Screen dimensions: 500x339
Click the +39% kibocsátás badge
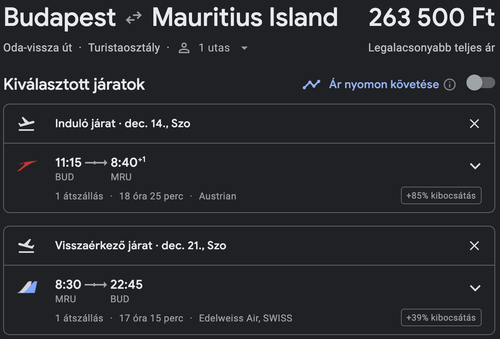click(x=441, y=318)
